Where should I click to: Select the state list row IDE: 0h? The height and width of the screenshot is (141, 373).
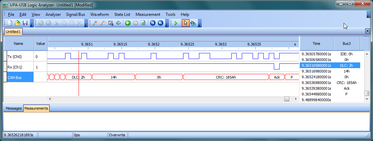[330, 54]
